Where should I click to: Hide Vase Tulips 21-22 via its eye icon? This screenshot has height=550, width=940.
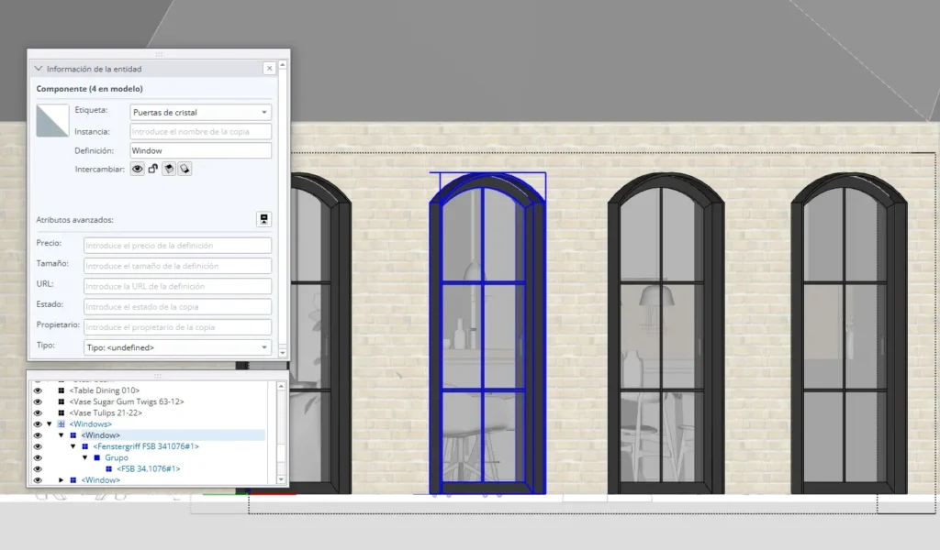(38, 412)
